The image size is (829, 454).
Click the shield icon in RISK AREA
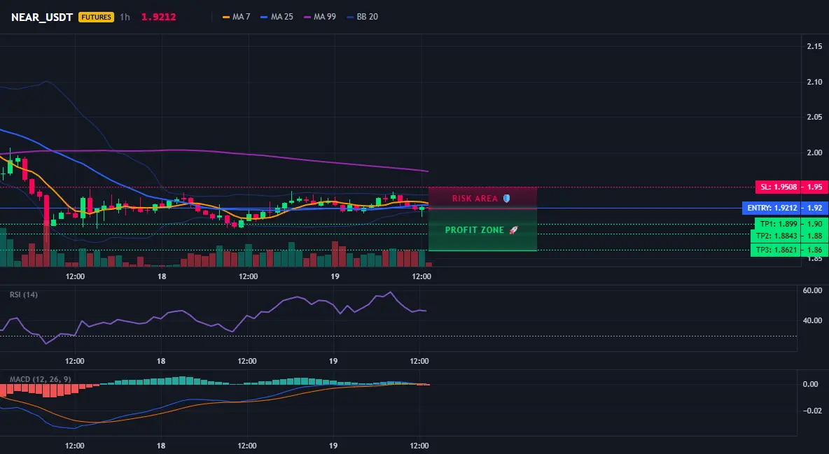click(506, 198)
